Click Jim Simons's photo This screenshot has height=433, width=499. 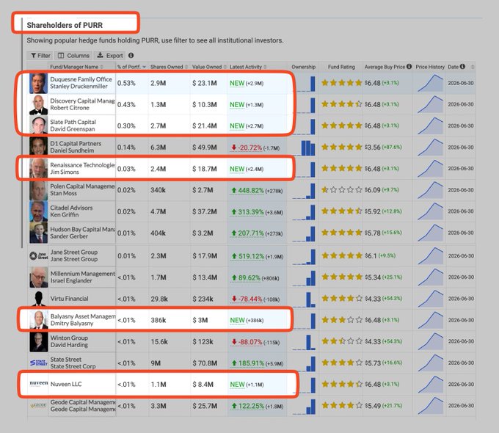tap(38, 168)
